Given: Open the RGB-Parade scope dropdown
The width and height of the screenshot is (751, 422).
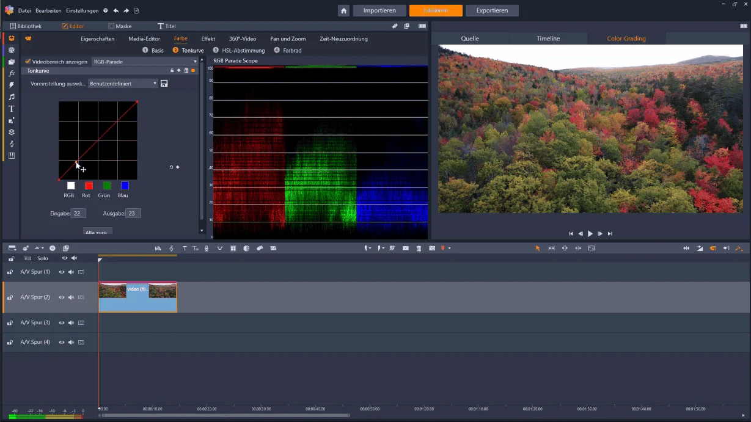Looking at the screenshot, I should (145, 62).
